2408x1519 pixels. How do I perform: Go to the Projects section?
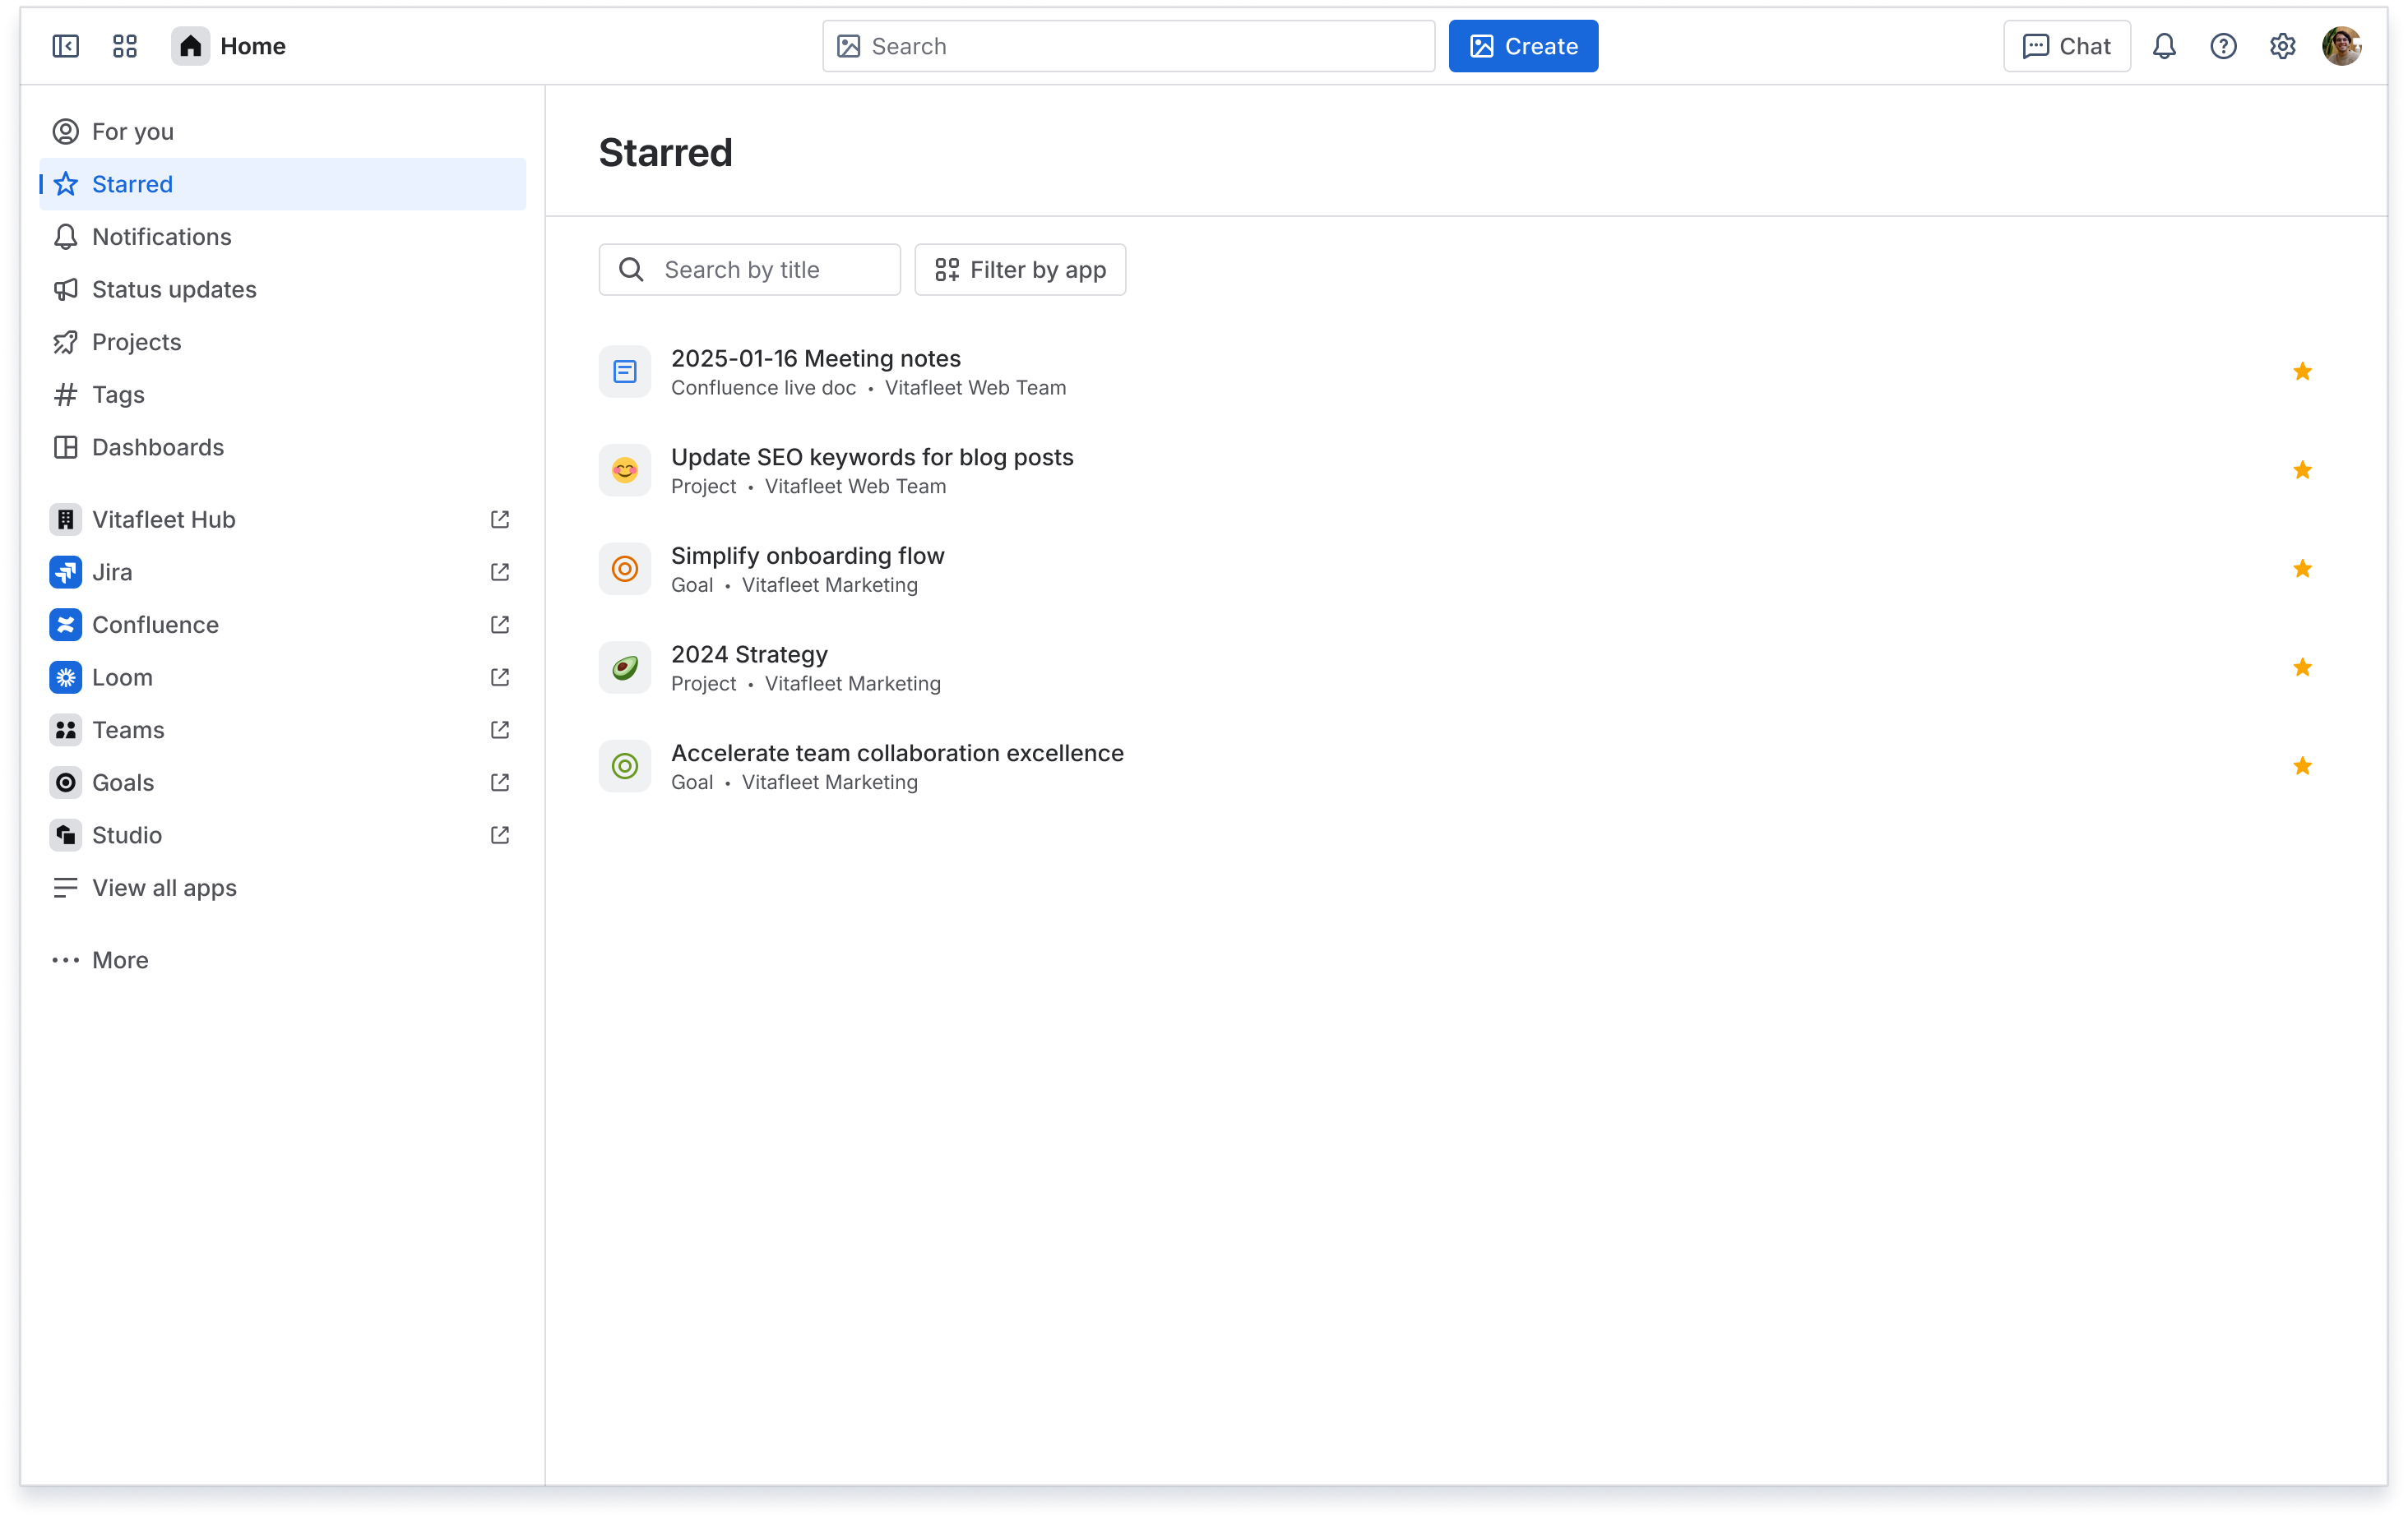tap(137, 342)
